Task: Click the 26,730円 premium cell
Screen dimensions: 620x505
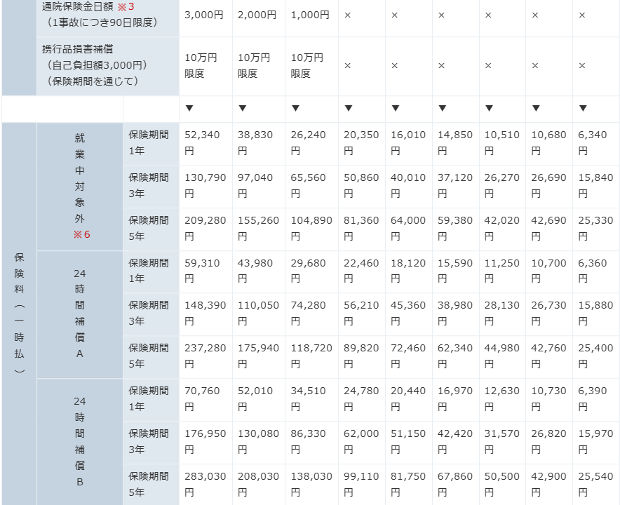Action: pos(549,314)
